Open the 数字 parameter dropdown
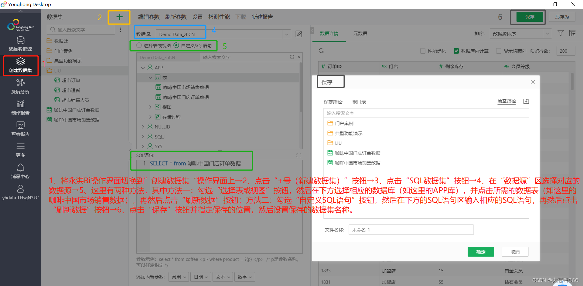The width and height of the screenshot is (583, 286). tap(245, 277)
